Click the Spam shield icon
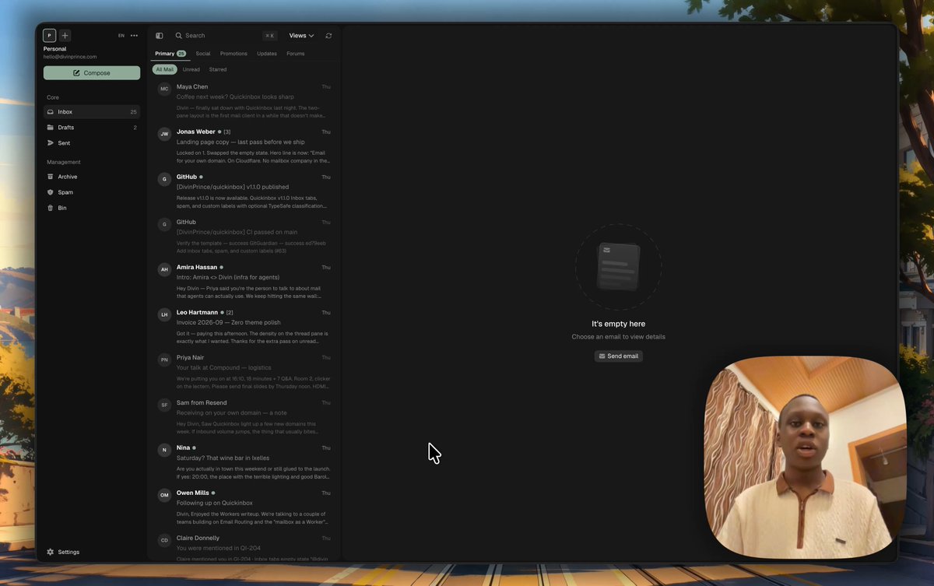The height and width of the screenshot is (586, 934). click(51, 192)
